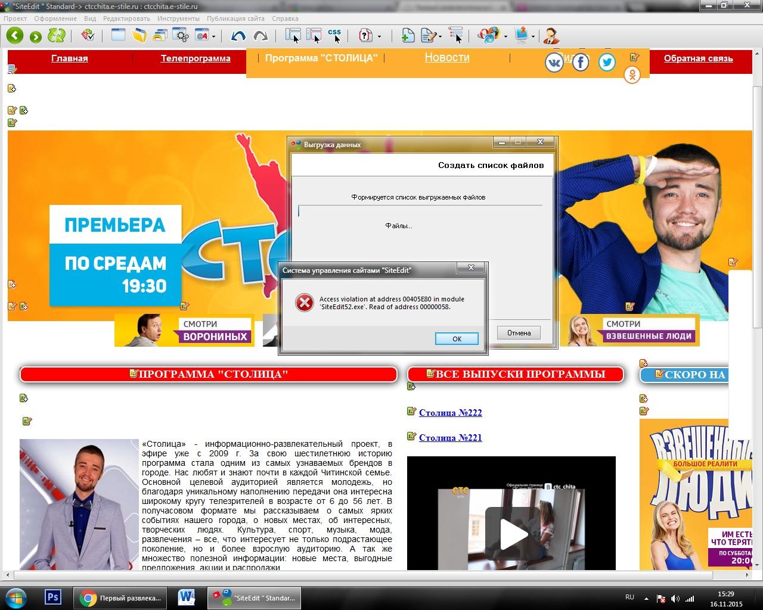The width and height of the screenshot is (763, 610).
Task: Click the Odnoklassniki orange icon
Action: pos(632,75)
